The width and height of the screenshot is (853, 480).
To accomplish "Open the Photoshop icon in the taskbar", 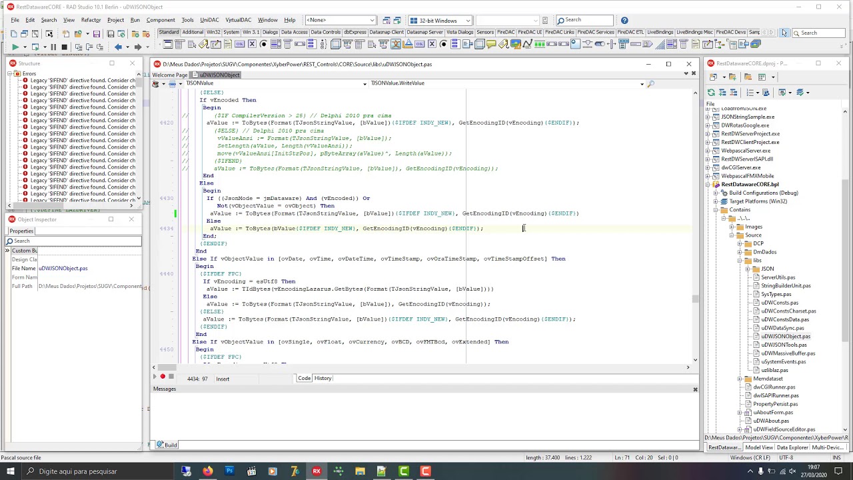I will [x=229, y=471].
